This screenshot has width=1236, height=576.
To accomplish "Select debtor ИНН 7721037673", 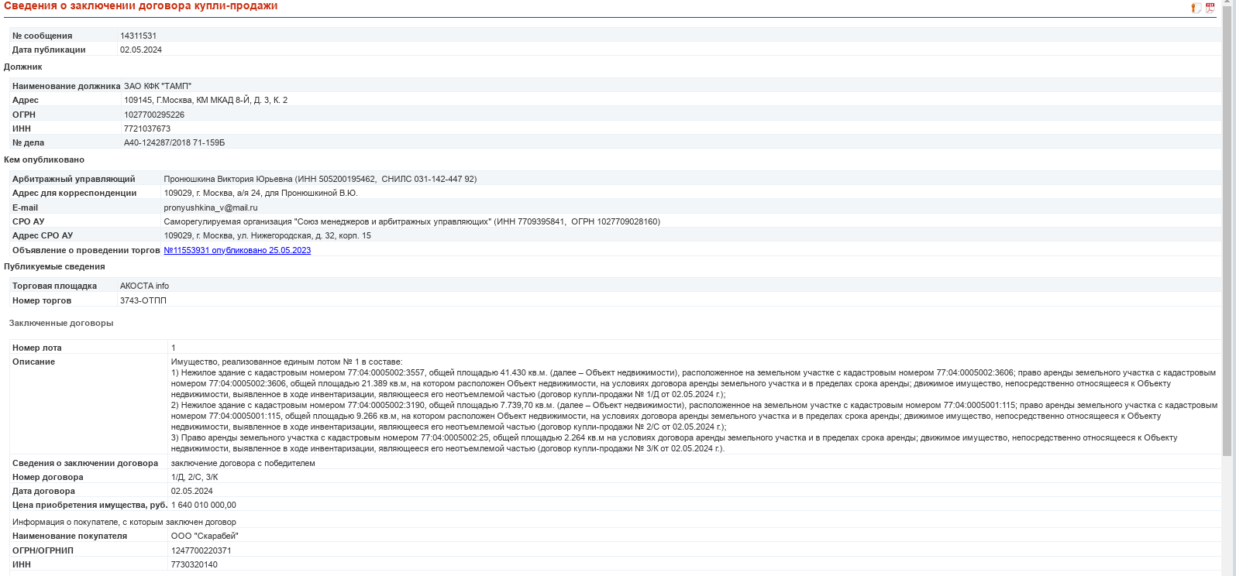I will (147, 129).
